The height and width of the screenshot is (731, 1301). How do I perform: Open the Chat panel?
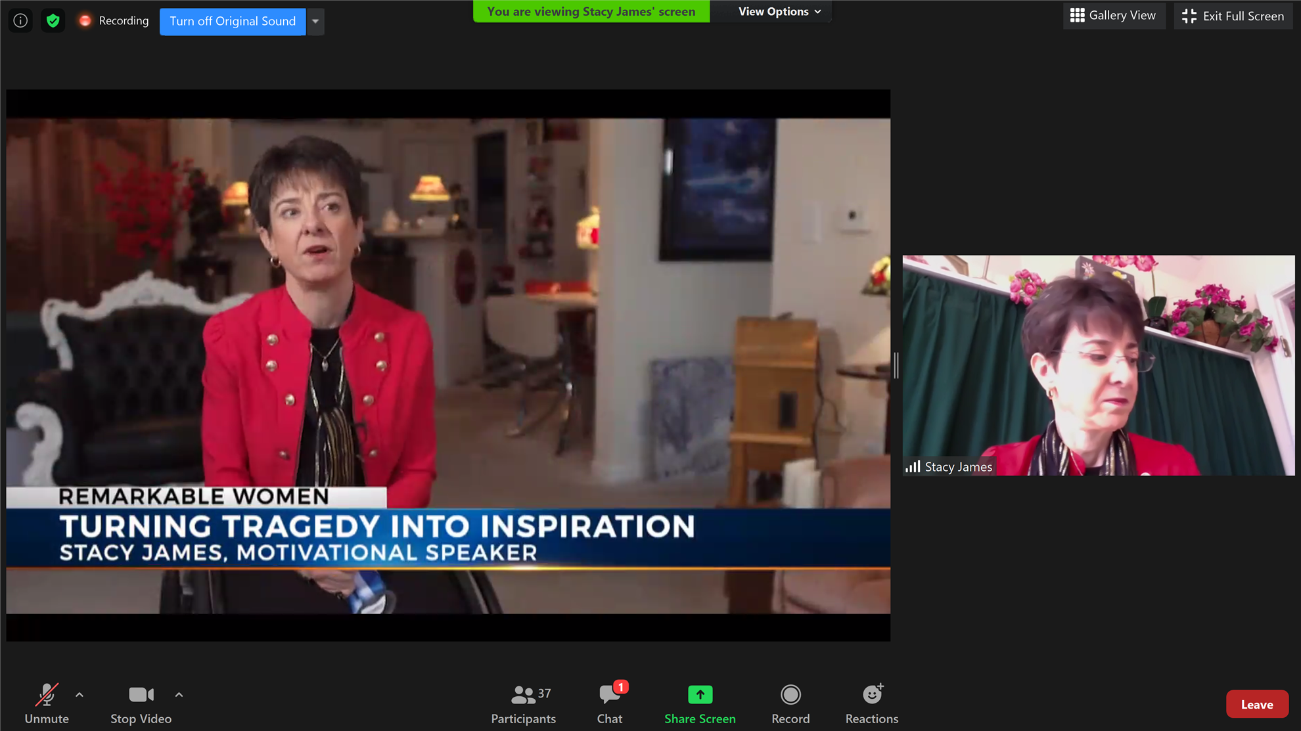pyautogui.click(x=610, y=704)
